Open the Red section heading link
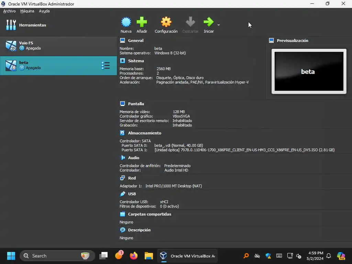352x264 pixels. 132,178
